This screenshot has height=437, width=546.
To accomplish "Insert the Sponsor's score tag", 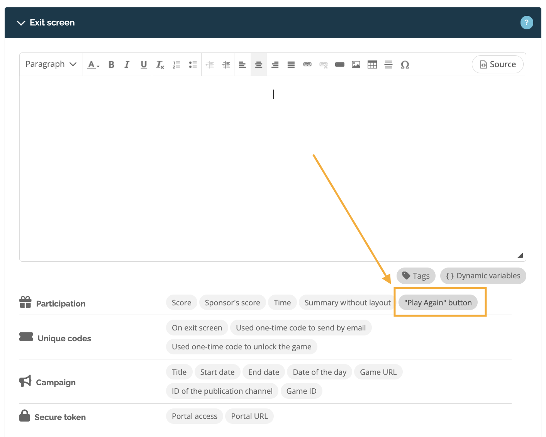I will pyautogui.click(x=232, y=302).
